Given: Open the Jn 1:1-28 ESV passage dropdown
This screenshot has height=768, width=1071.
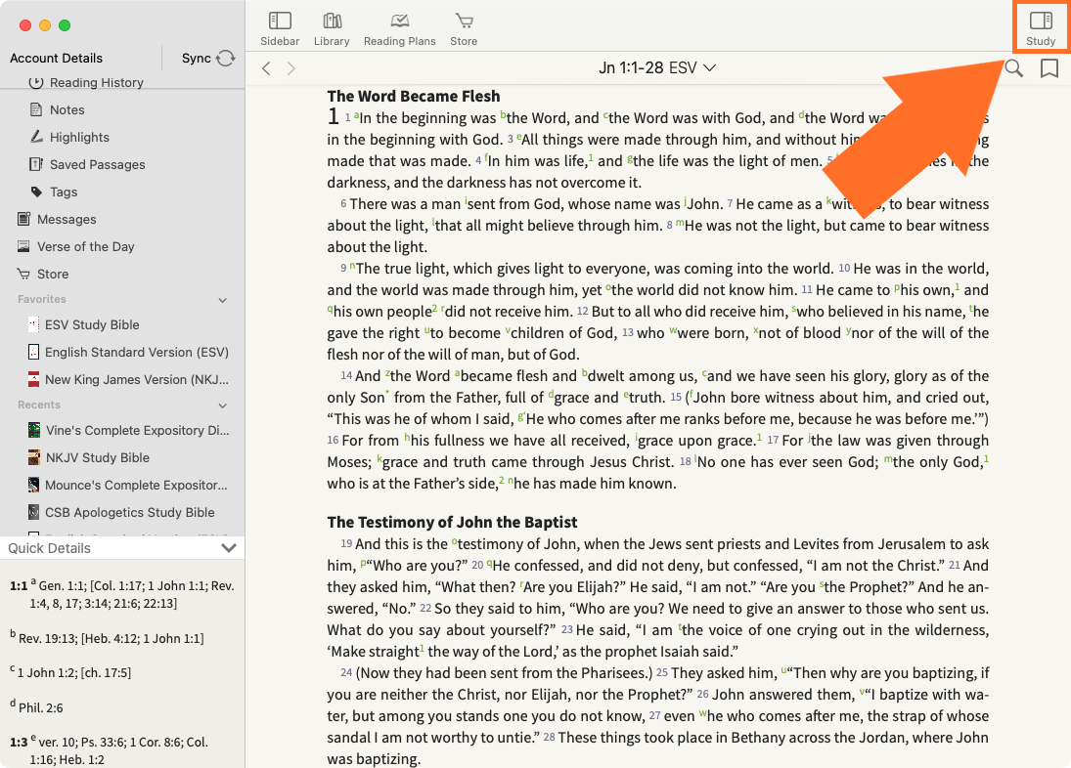Looking at the screenshot, I should [x=657, y=67].
